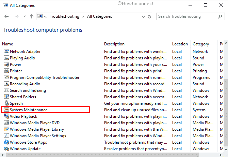Select the Shared Folders row name
Screen dimensions: 228x157
point(23,97)
